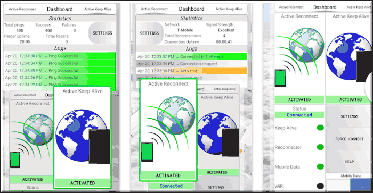Toggle the WiFi black indicator
The image size is (373, 193).
[320, 186]
